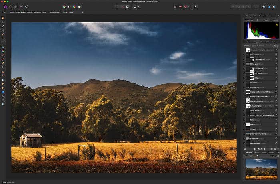The width and height of the screenshot is (280, 184).
Task: Switch to the Brushes tab
Action: pos(269,16)
